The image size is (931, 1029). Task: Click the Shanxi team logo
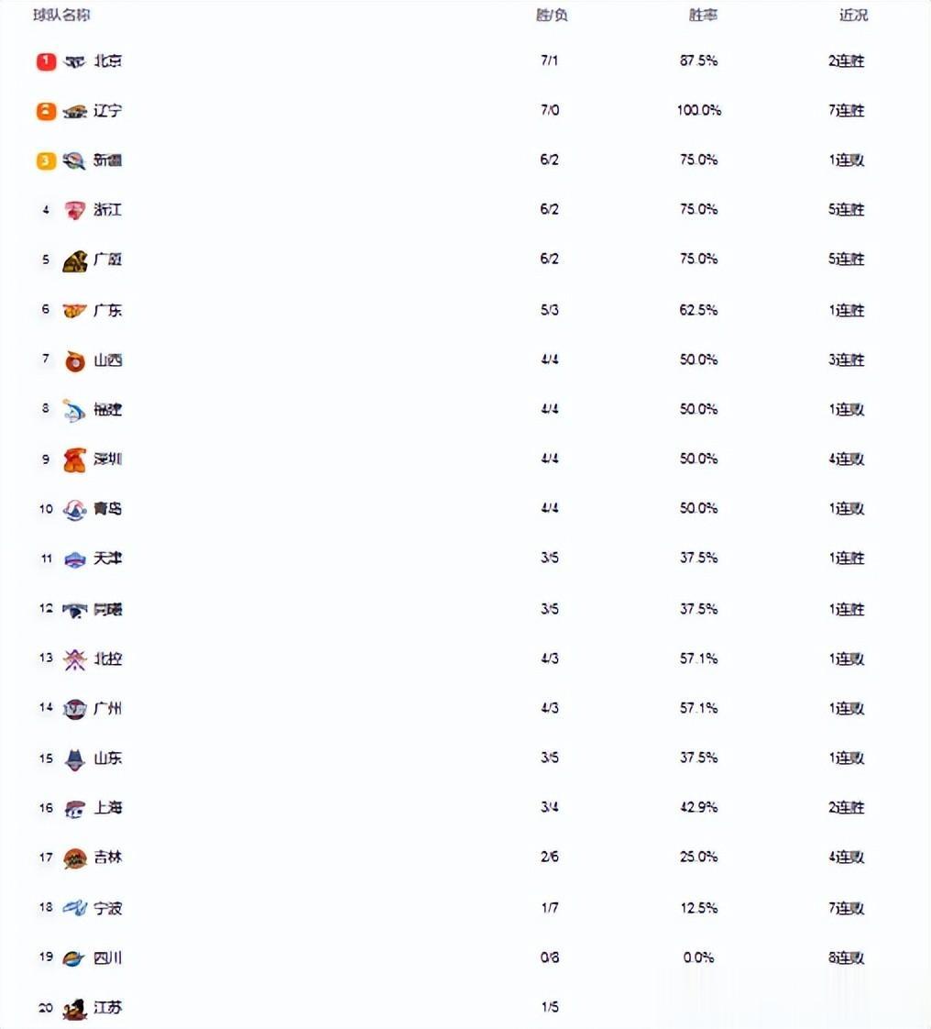[75, 361]
